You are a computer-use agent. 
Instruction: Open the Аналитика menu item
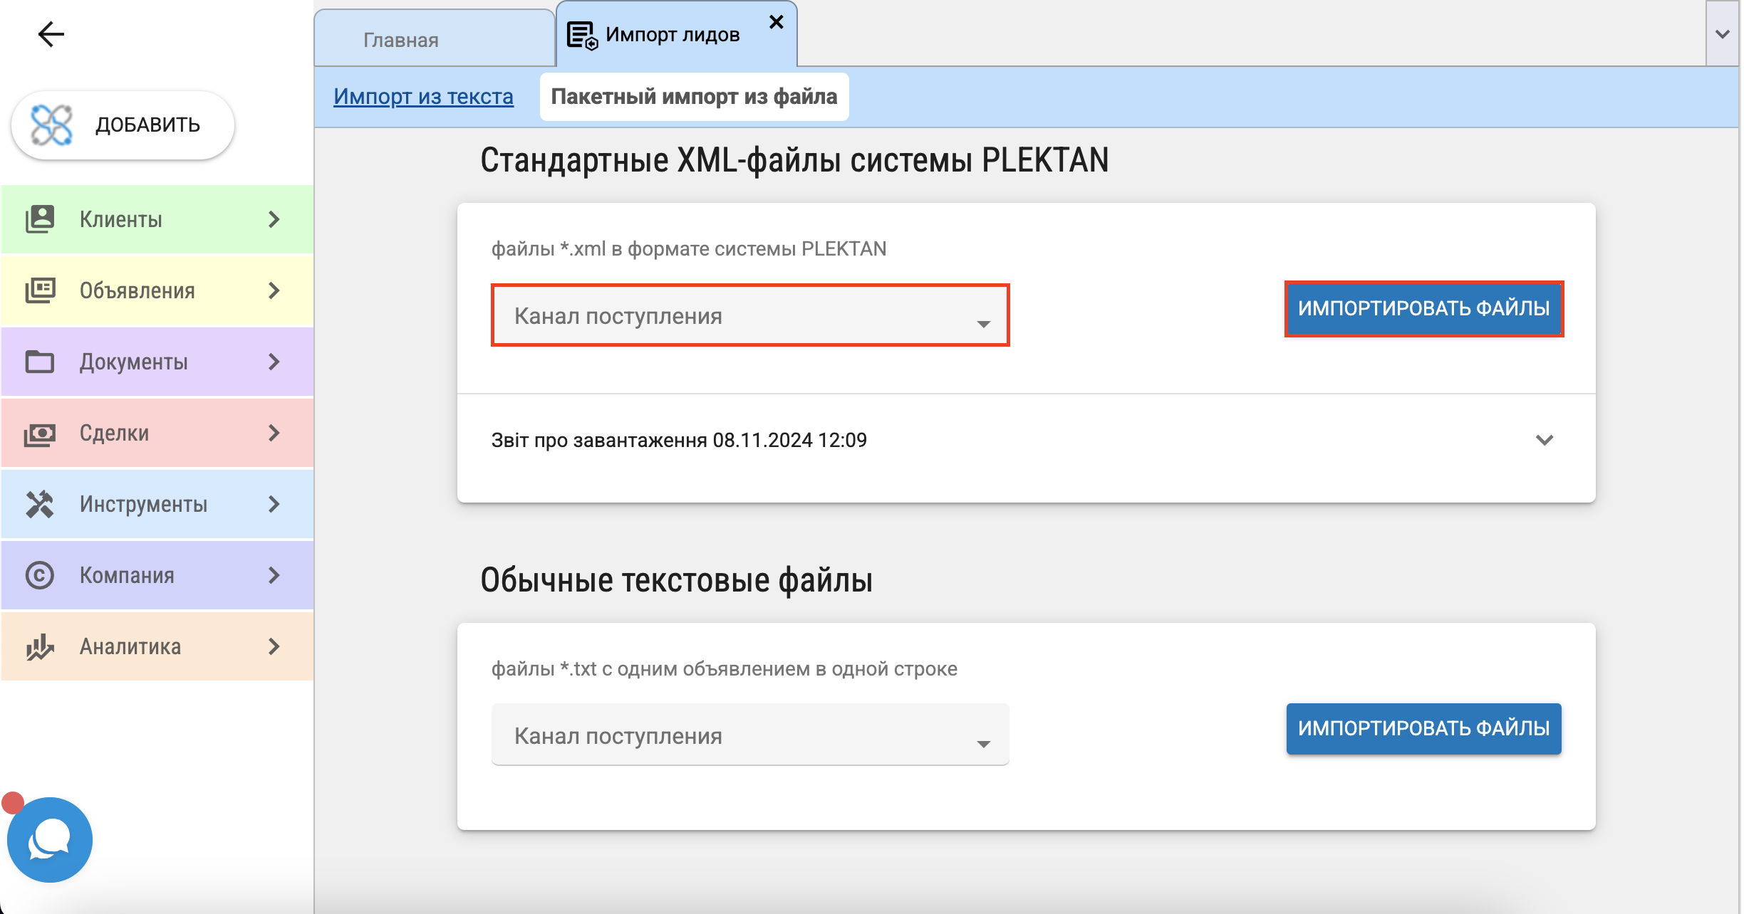click(157, 646)
